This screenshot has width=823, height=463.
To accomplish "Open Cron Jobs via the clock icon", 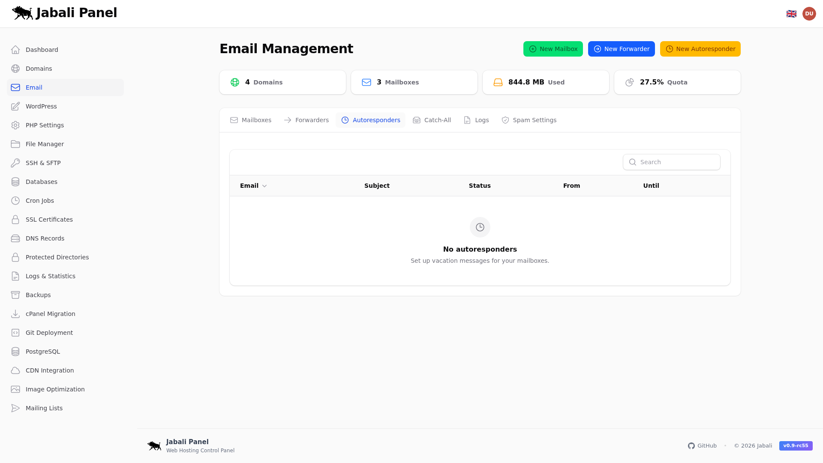I will coord(15,201).
